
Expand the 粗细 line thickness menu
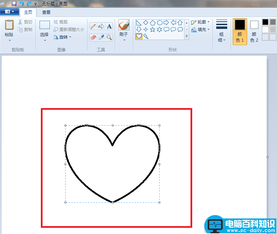222,31
